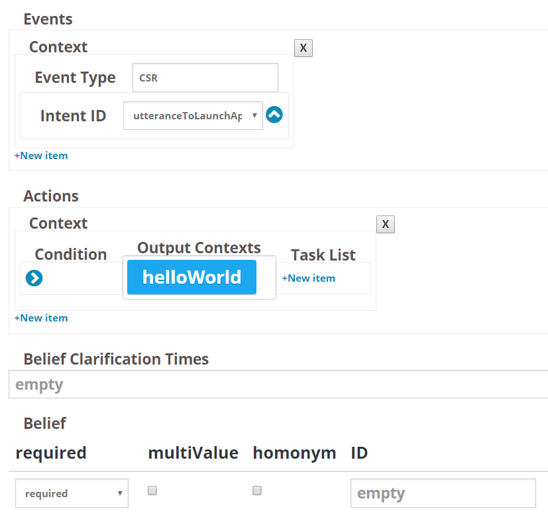Click the multiValue column header

click(193, 453)
